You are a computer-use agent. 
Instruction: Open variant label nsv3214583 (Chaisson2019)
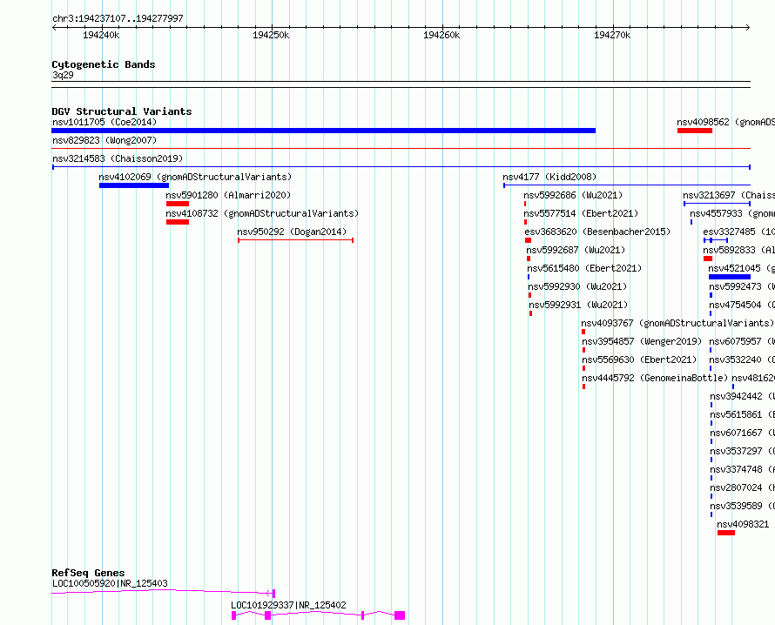tap(118, 158)
